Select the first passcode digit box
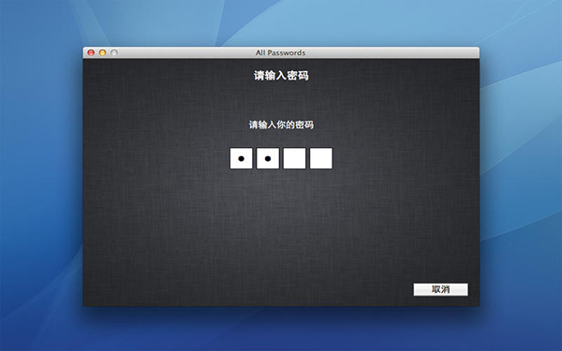Viewport: 562px width, 351px height. tap(242, 158)
